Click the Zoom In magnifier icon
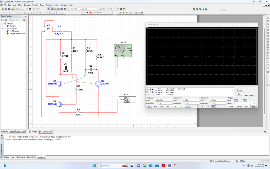The image size is (270, 169). 194,9
